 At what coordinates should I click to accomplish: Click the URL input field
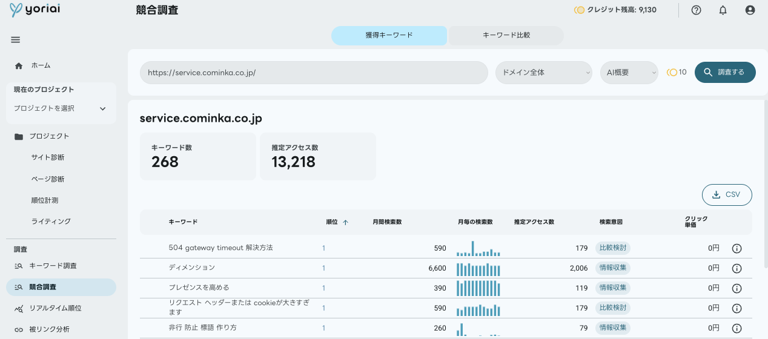[x=314, y=73]
